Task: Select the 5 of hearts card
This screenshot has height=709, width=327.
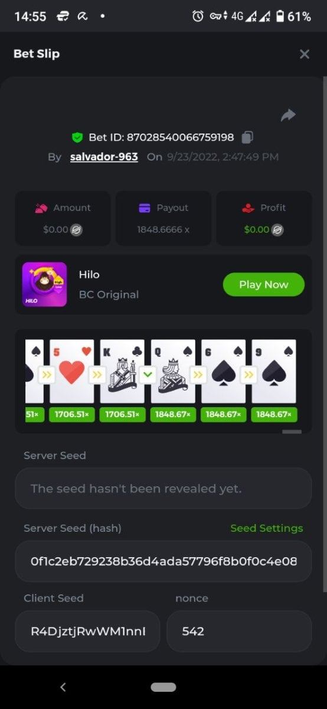Action: coord(71,371)
